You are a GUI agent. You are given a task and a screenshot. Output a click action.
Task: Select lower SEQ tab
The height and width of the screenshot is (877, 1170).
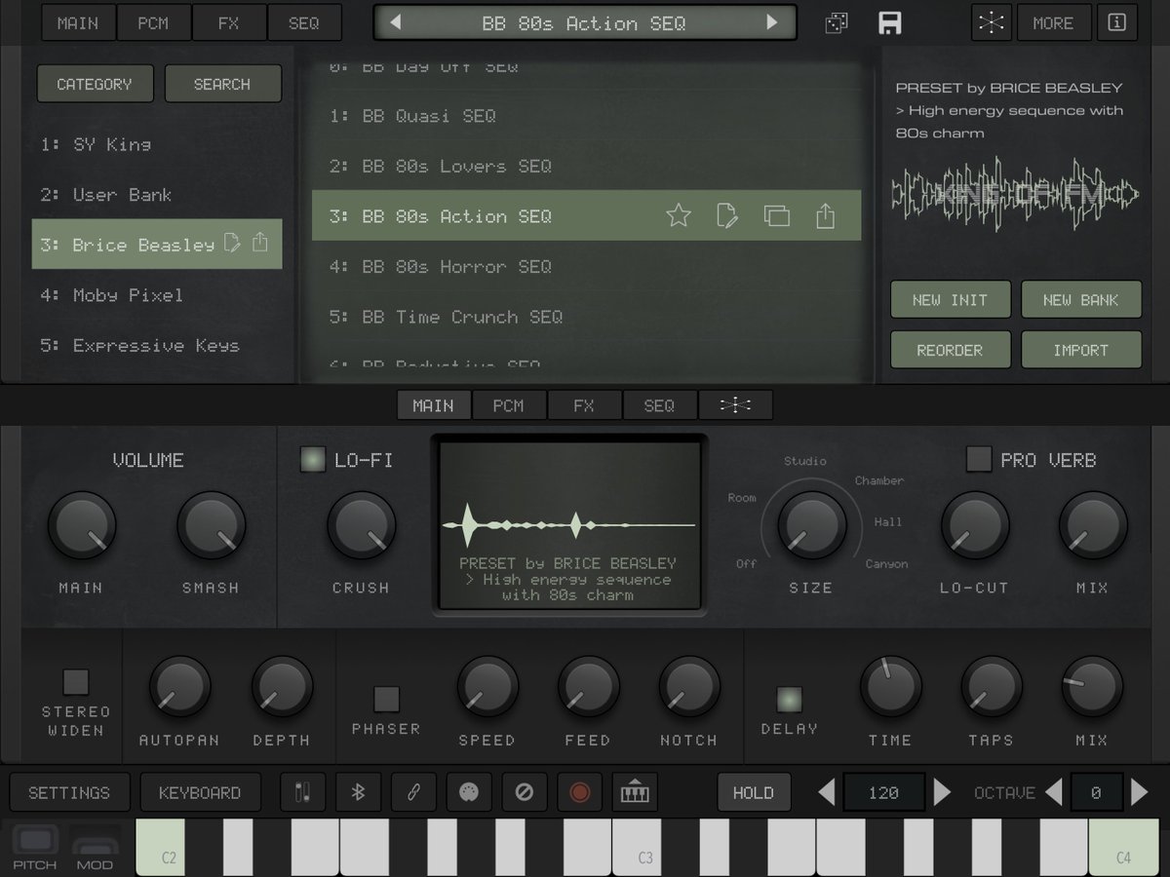[x=659, y=405]
